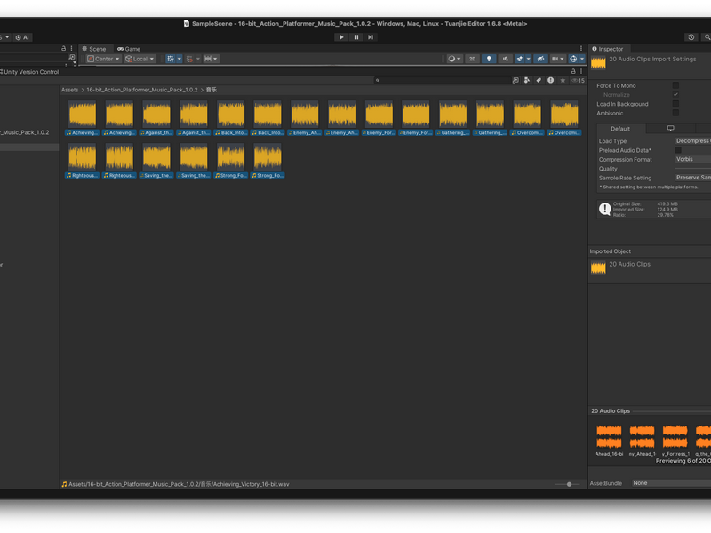This screenshot has height=533, width=711.
Task: Open the Center pivot mode dropdown
Action: (103, 59)
